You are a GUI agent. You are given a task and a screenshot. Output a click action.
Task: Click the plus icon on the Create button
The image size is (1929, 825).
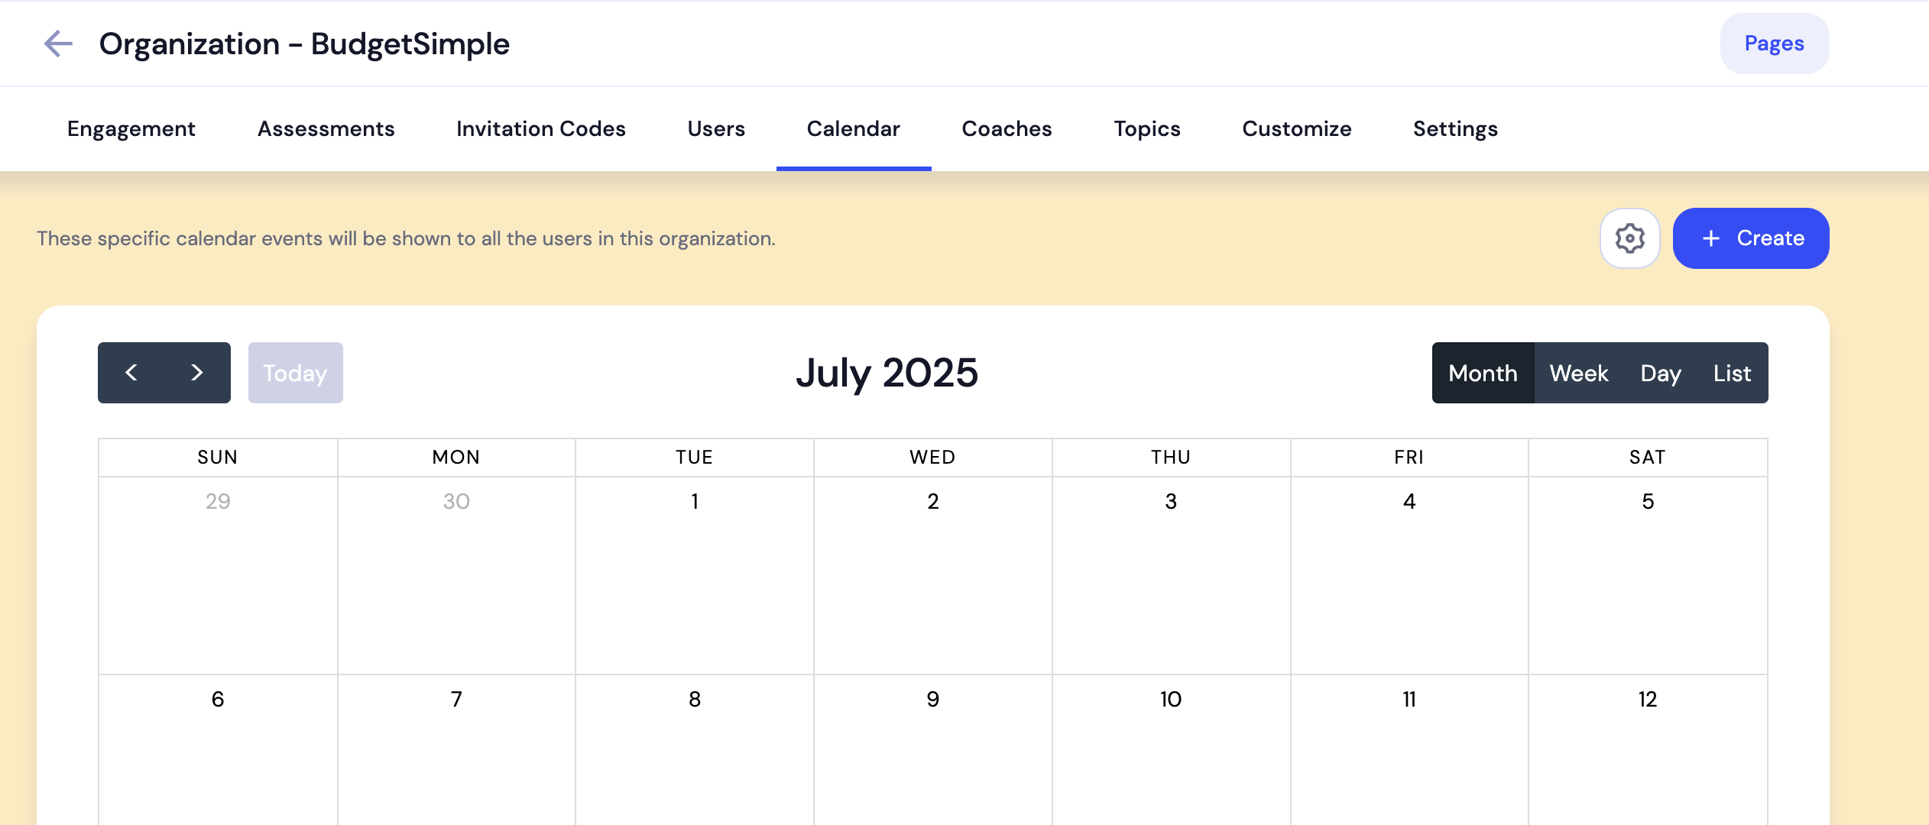(1709, 238)
